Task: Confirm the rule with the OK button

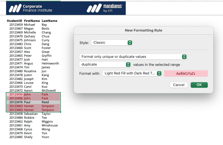Action: 199,85
